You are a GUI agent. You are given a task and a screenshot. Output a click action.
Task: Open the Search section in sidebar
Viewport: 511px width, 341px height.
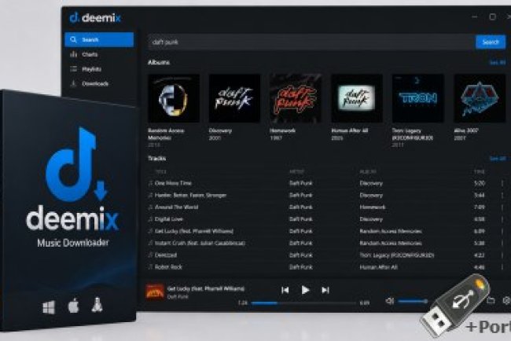[99, 40]
